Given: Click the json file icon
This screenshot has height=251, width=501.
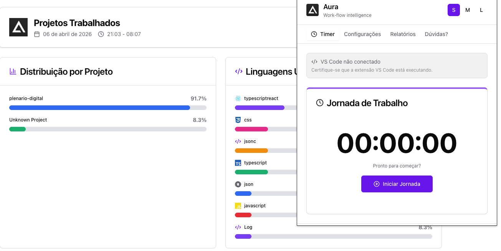Looking at the screenshot, I should 238,184.
